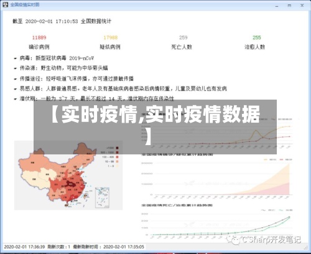311x254 pixels.
Task: Click the suspected cases count 17988
Action: (111, 37)
